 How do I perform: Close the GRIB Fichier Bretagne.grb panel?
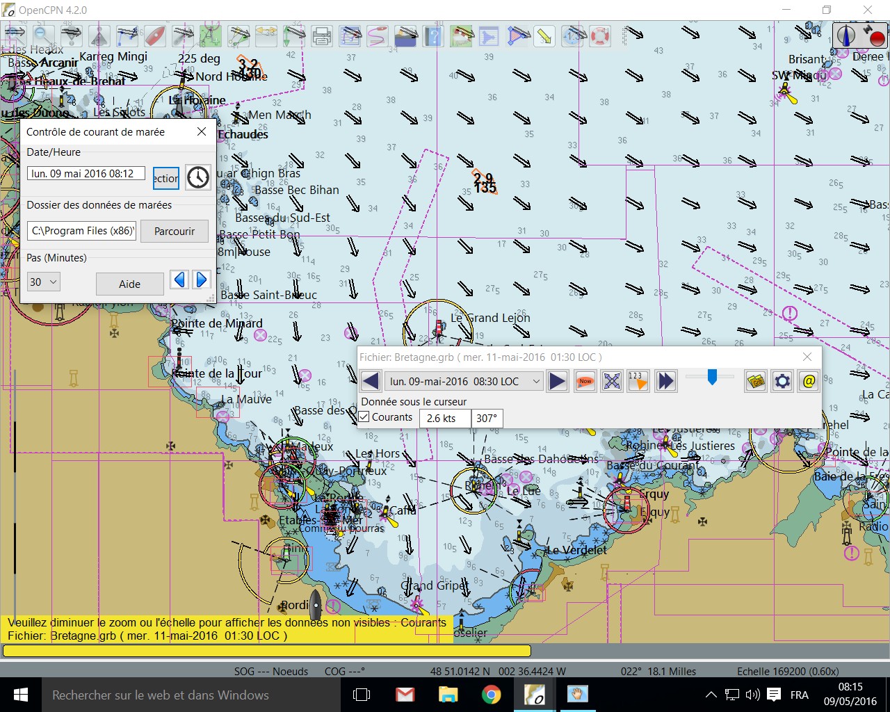pyautogui.click(x=807, y=357)
